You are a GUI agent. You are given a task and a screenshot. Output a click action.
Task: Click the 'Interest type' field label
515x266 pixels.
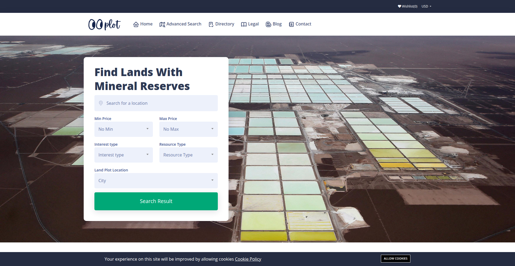pyautogui.click(x=106, y=144)
